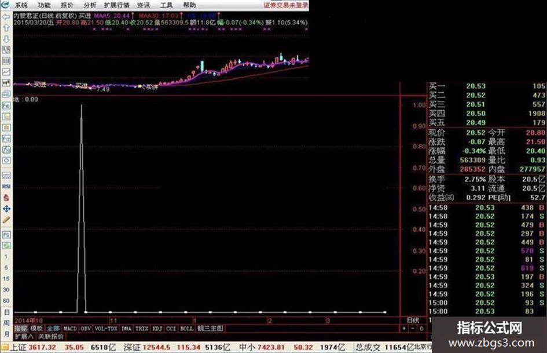Select the daily 日 period
Viewport: 547px width, 353px height.
tap(6, 312)
